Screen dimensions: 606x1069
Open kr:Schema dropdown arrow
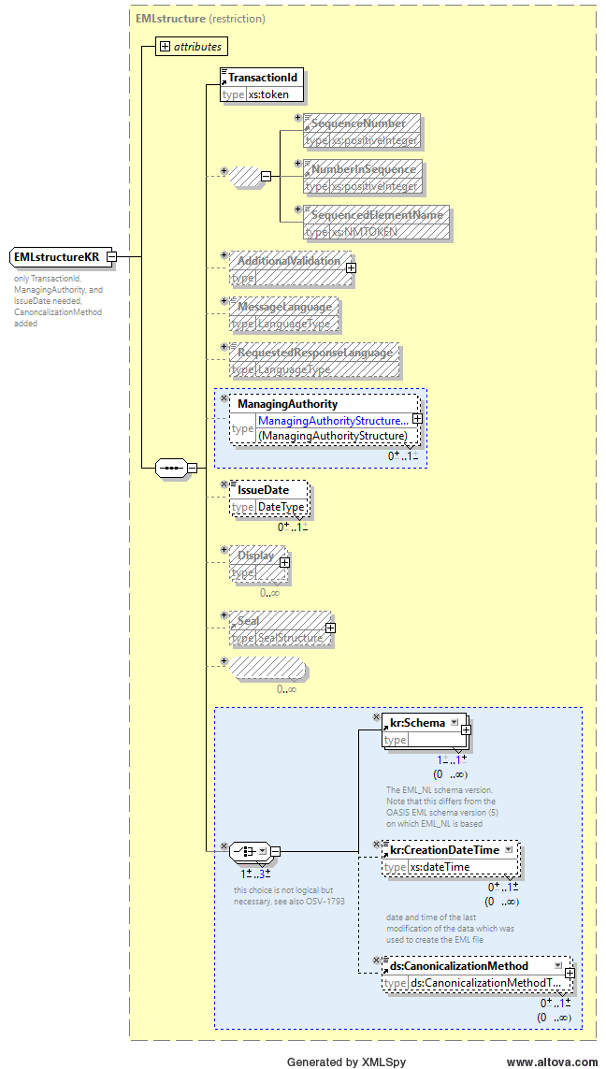(x=454, y=722)
